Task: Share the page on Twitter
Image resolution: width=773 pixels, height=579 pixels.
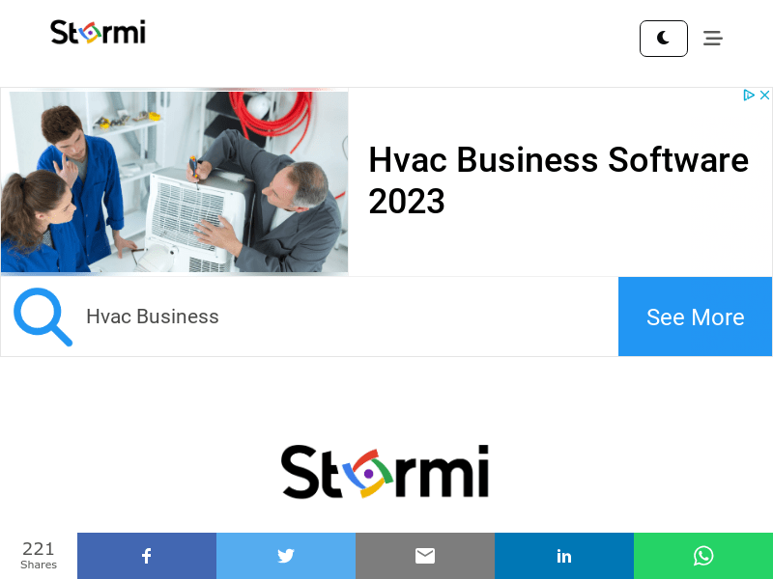Action: point(286,556)
